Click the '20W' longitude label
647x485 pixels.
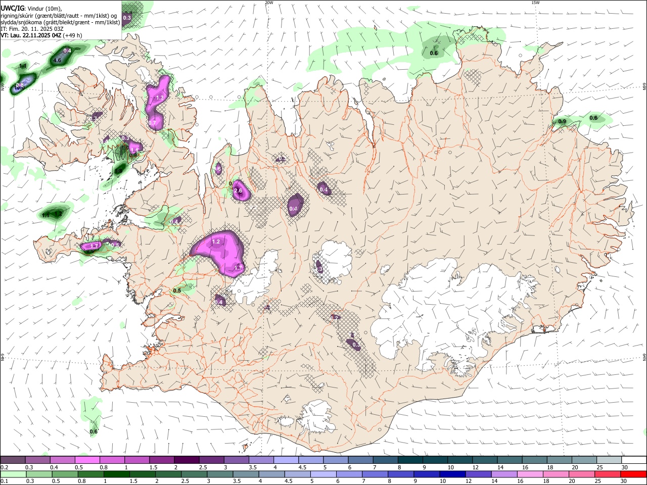tap(269, 3)
